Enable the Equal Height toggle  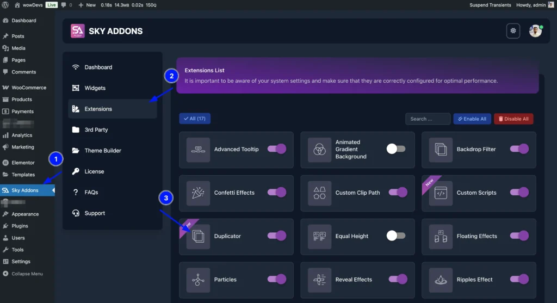[396, 236]
